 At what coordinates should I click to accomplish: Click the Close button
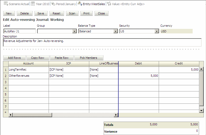(102, 13)
